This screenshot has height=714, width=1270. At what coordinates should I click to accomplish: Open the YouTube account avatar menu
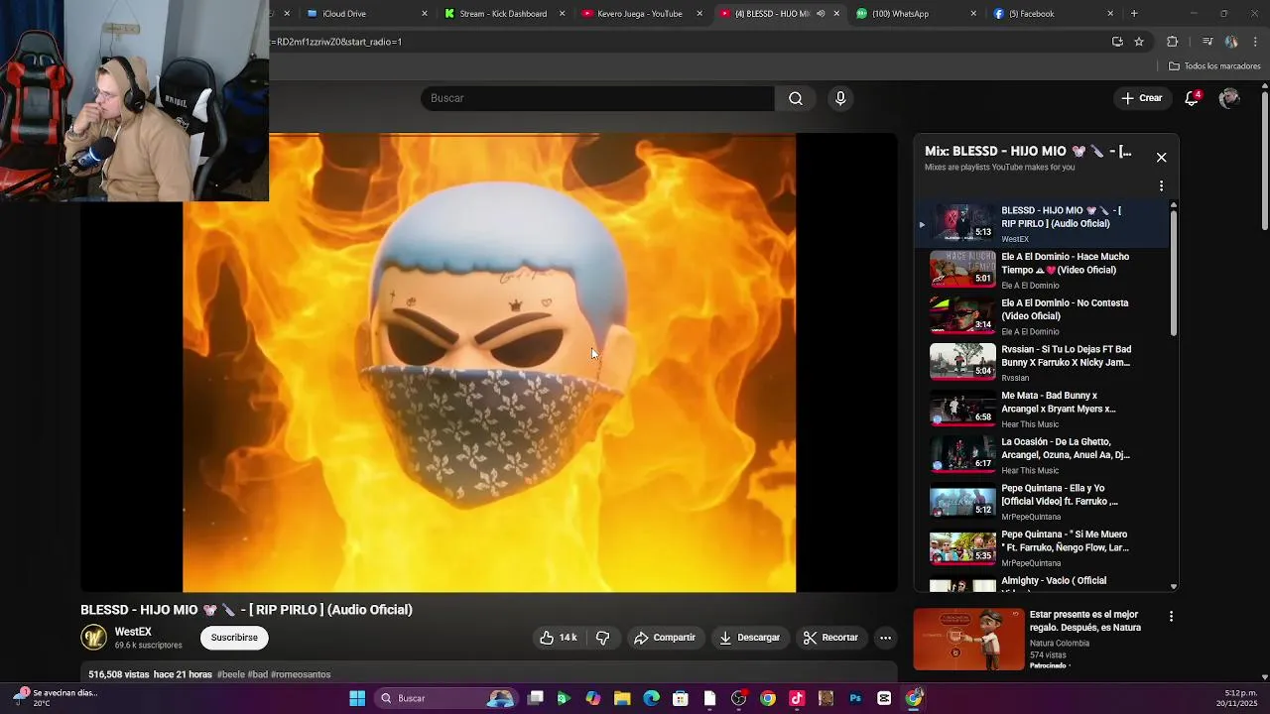point(1229,98)
